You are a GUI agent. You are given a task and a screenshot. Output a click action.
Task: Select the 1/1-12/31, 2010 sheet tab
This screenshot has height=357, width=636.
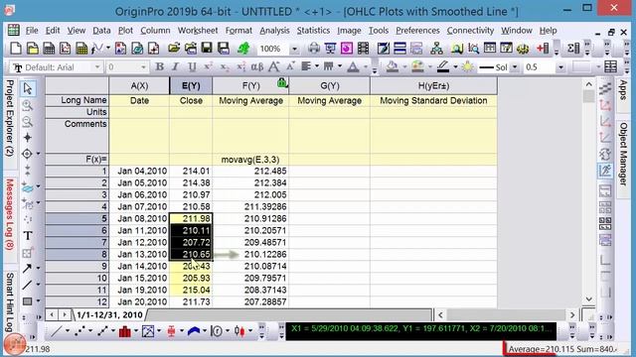109,315
